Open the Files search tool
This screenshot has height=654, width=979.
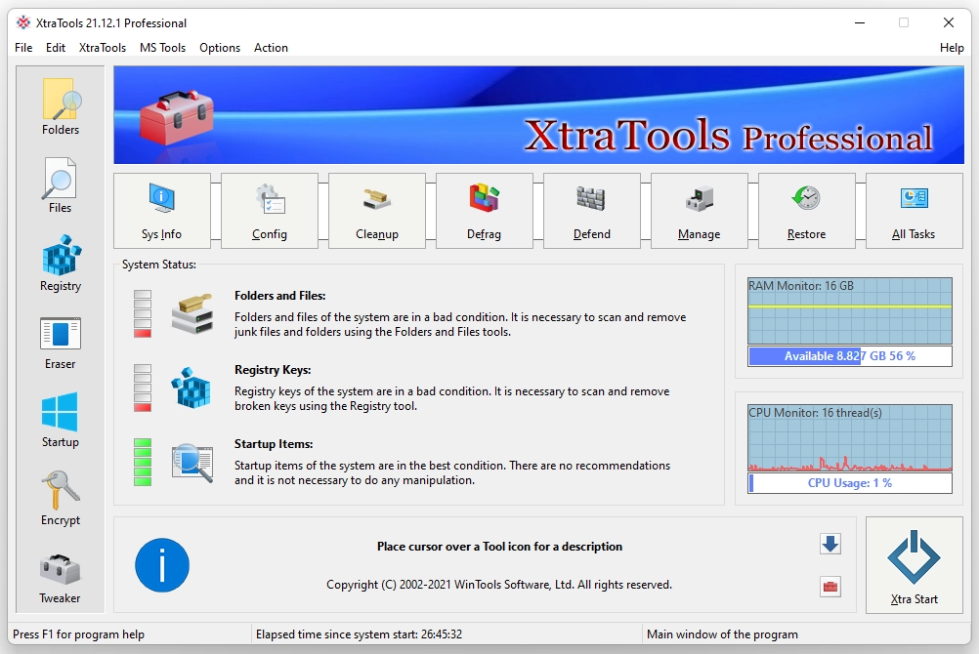coord(61,184)
